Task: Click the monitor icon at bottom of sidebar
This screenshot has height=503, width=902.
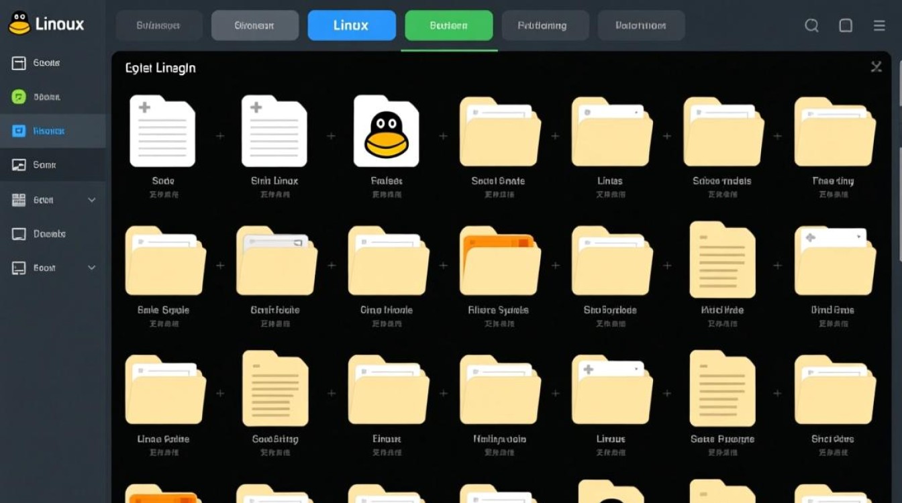Action: coord(19,267)
